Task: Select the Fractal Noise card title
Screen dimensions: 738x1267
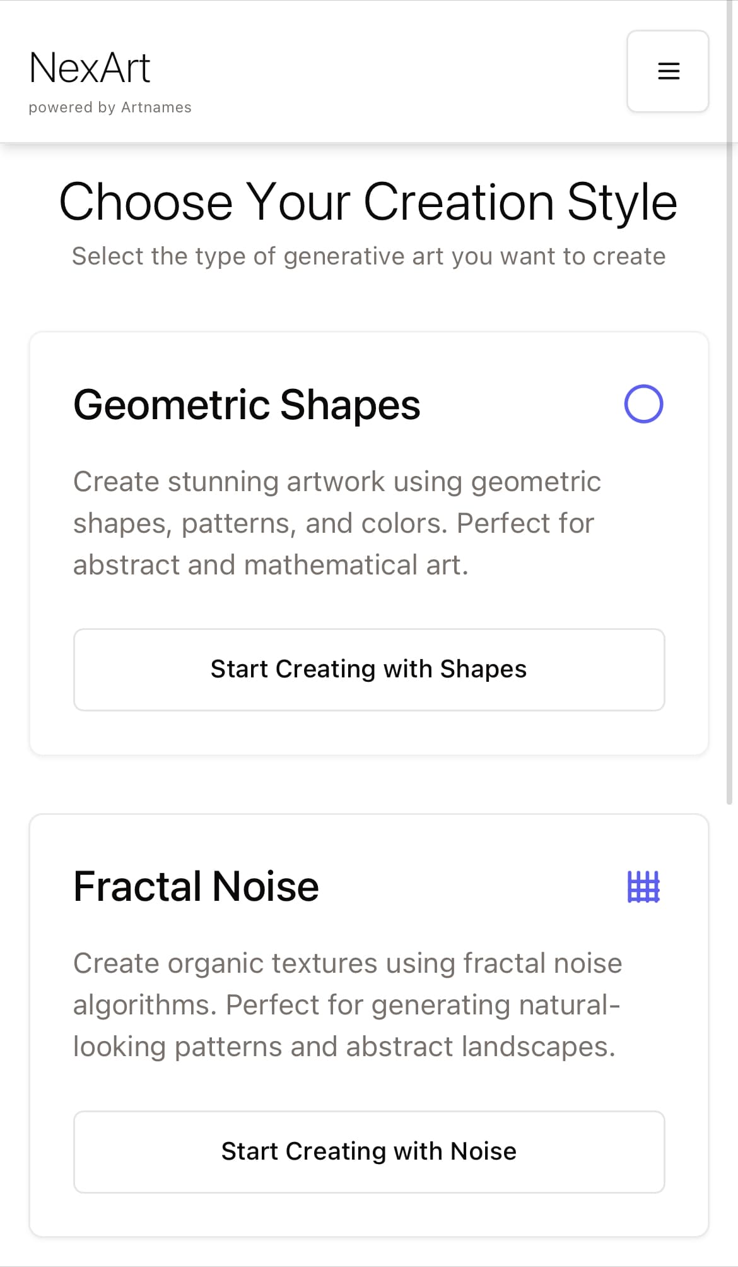Action: (x=196, y=886)
